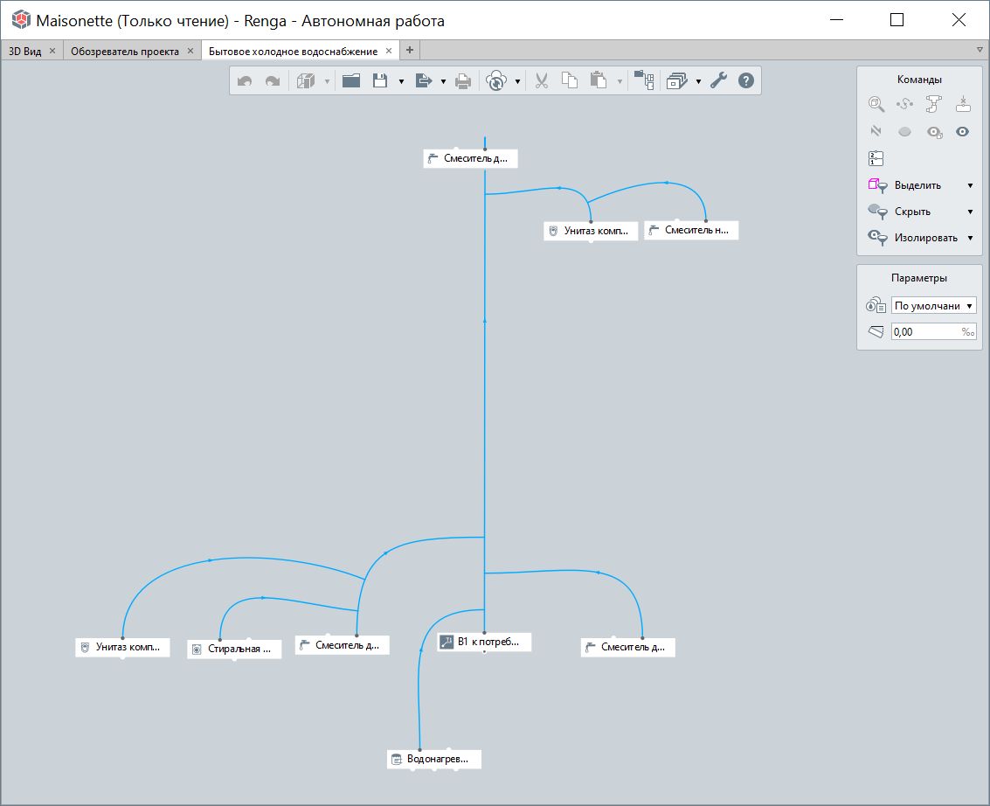Click the curved route between points icon
Screen dimensions: 990x806
coord(904,104)
